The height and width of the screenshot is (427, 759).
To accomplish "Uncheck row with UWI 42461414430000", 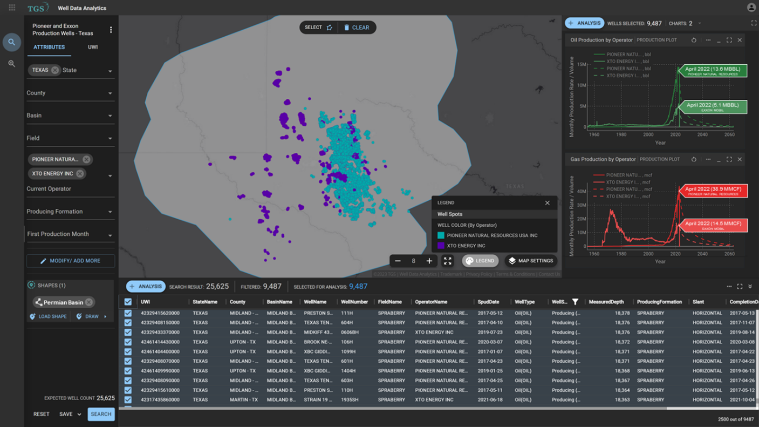I will tap(128, 342).
